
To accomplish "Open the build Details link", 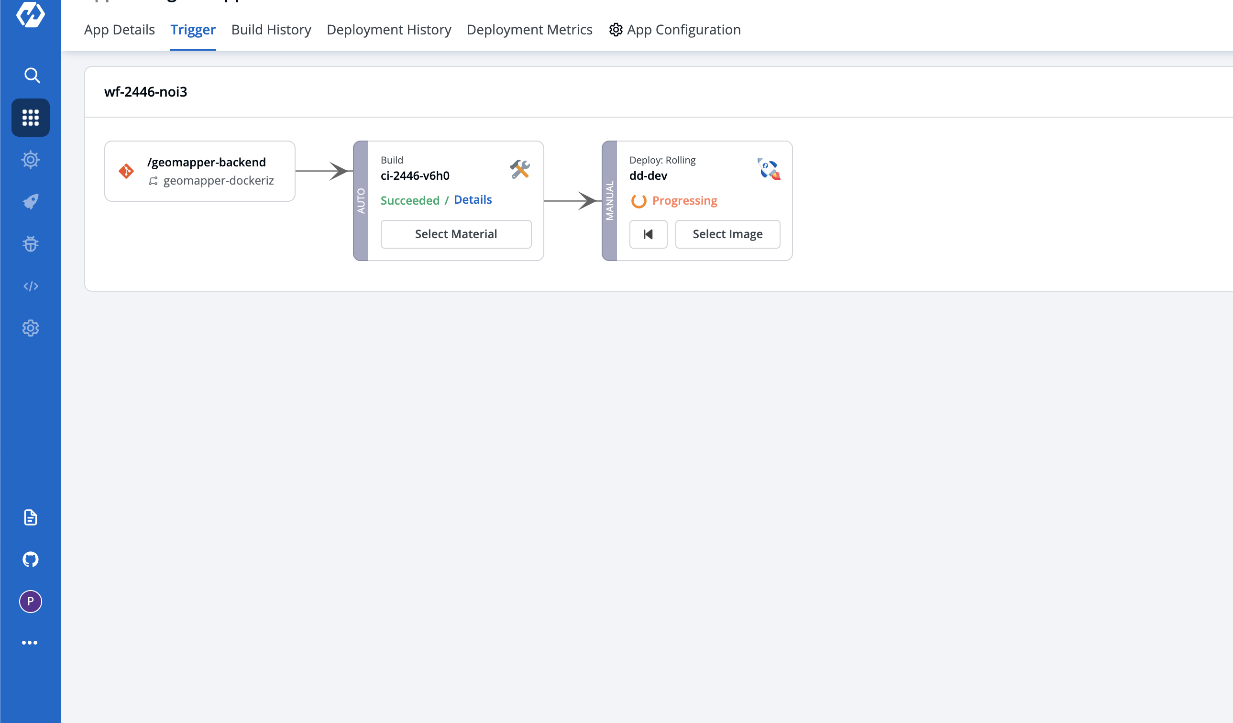I will [x=473, y=199].
